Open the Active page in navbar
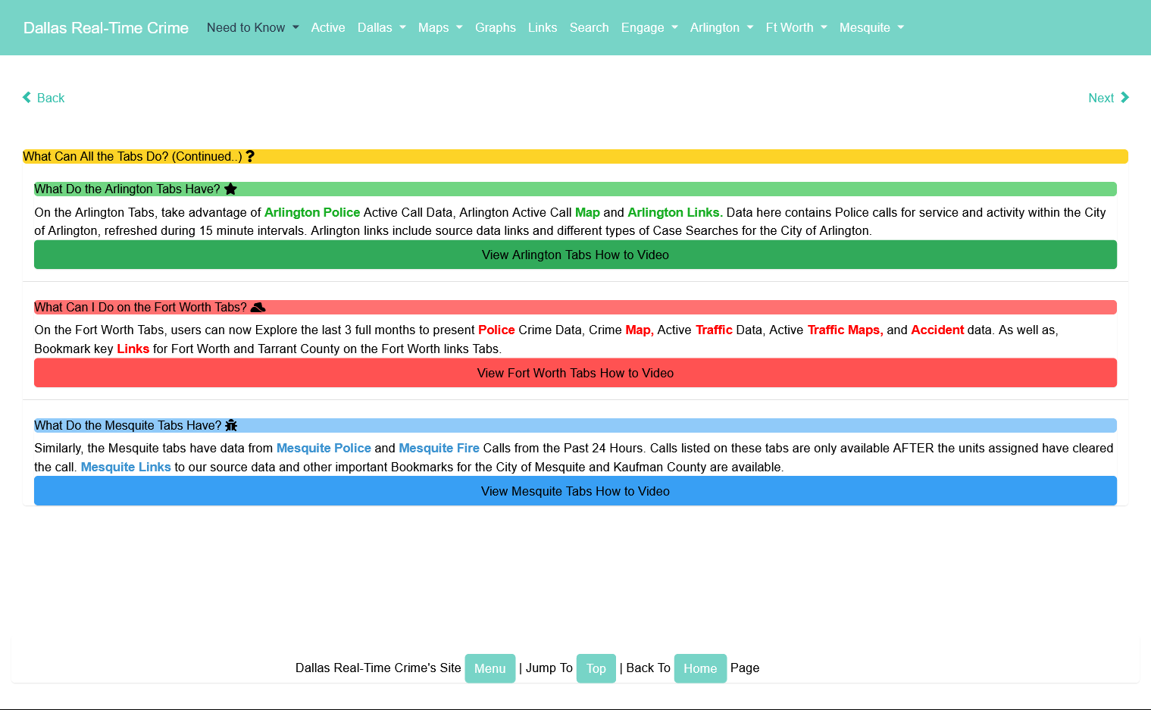Screen dimensions: 1151x710 tap(328, 28)
